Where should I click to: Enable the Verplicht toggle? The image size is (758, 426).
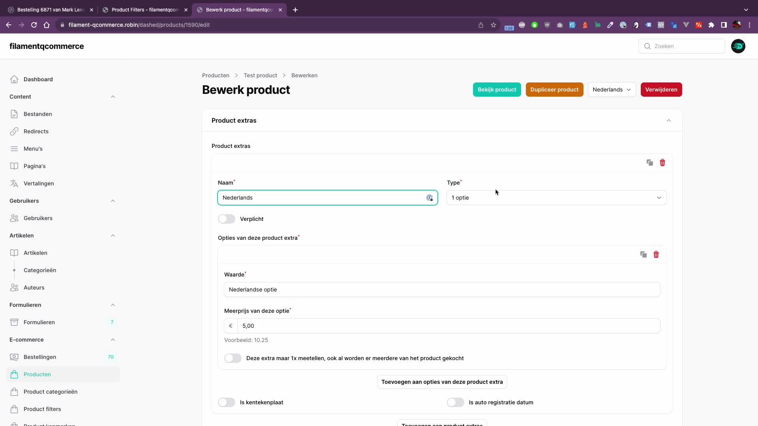(227, 219)
